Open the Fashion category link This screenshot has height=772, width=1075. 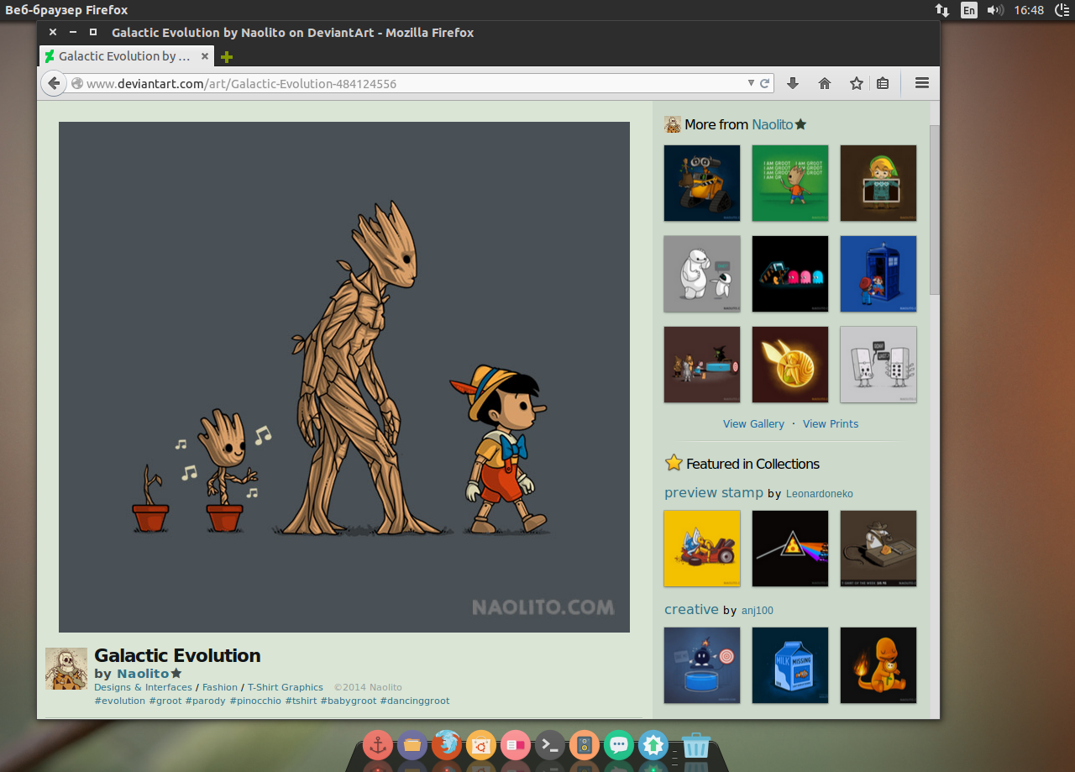pos(220,687)
